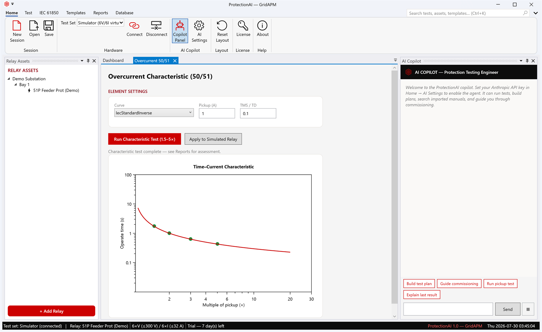The width and height of the screenshot is (542, 332).
Task: Open the IEC 61850 ribbon tab
Action: pyautogui.click(x=49, y=13)
